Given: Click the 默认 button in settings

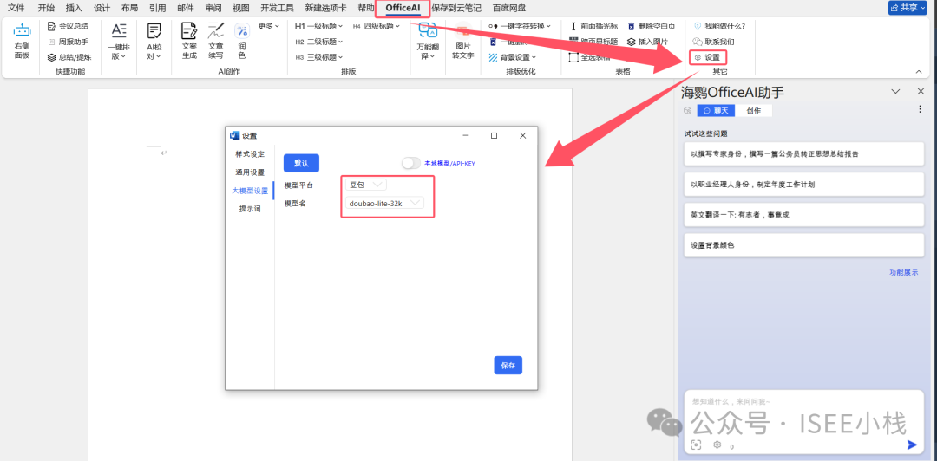Looking at the screenshot, I should tap(301, 163).
